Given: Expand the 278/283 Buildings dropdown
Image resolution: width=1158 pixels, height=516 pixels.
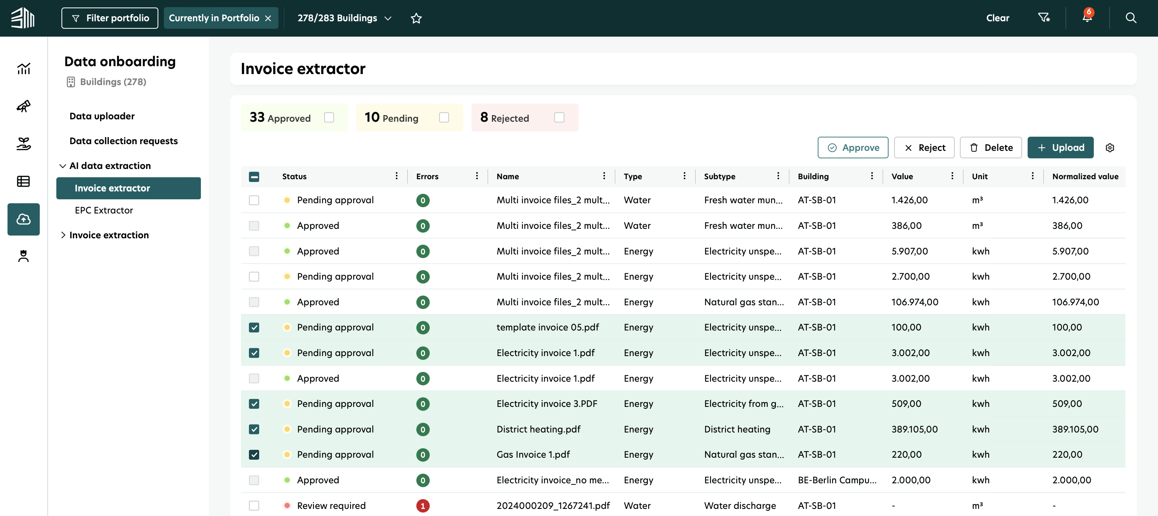Looking at the screenshot, I should (344, 18).
